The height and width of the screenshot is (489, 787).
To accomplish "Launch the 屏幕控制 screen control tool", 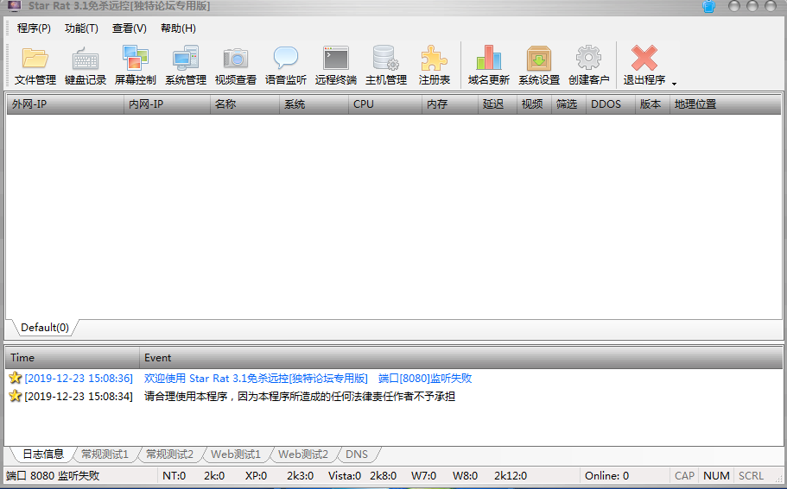I will coord(136,66).
